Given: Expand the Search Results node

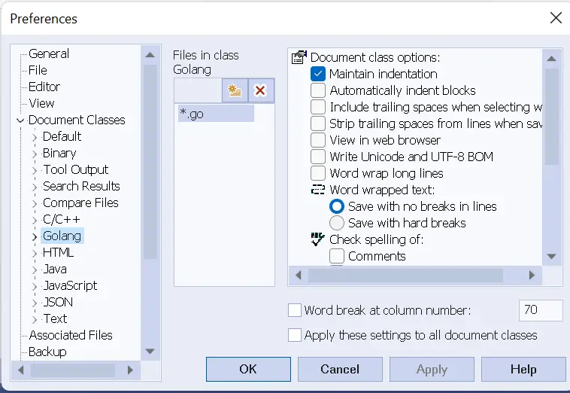Looking at the screenshot, I should (35, 187).
